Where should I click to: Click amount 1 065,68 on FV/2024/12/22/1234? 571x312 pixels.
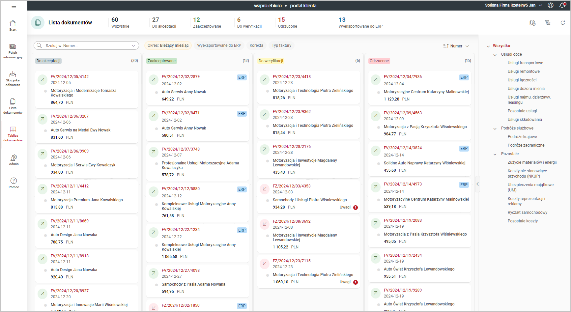click(169, 257)
